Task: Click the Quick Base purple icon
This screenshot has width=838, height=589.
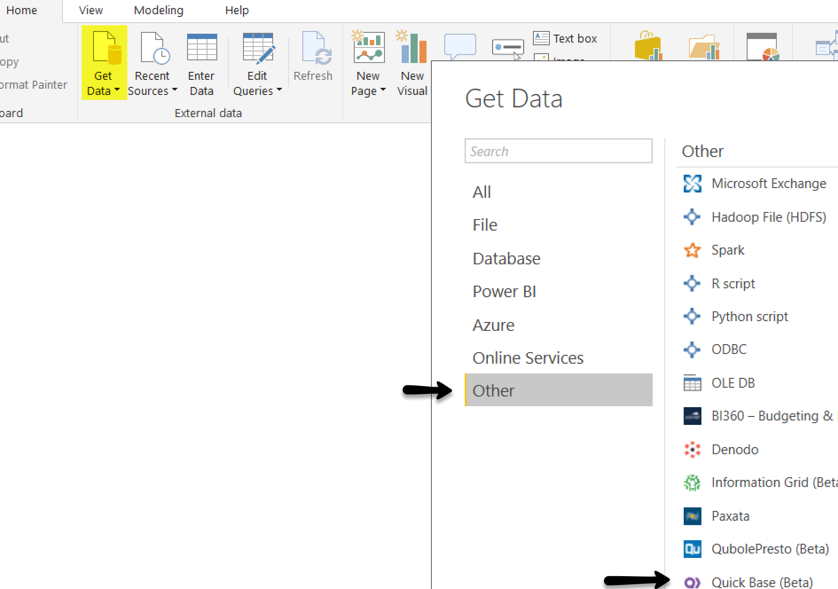Action: click(x=692, y=582)
